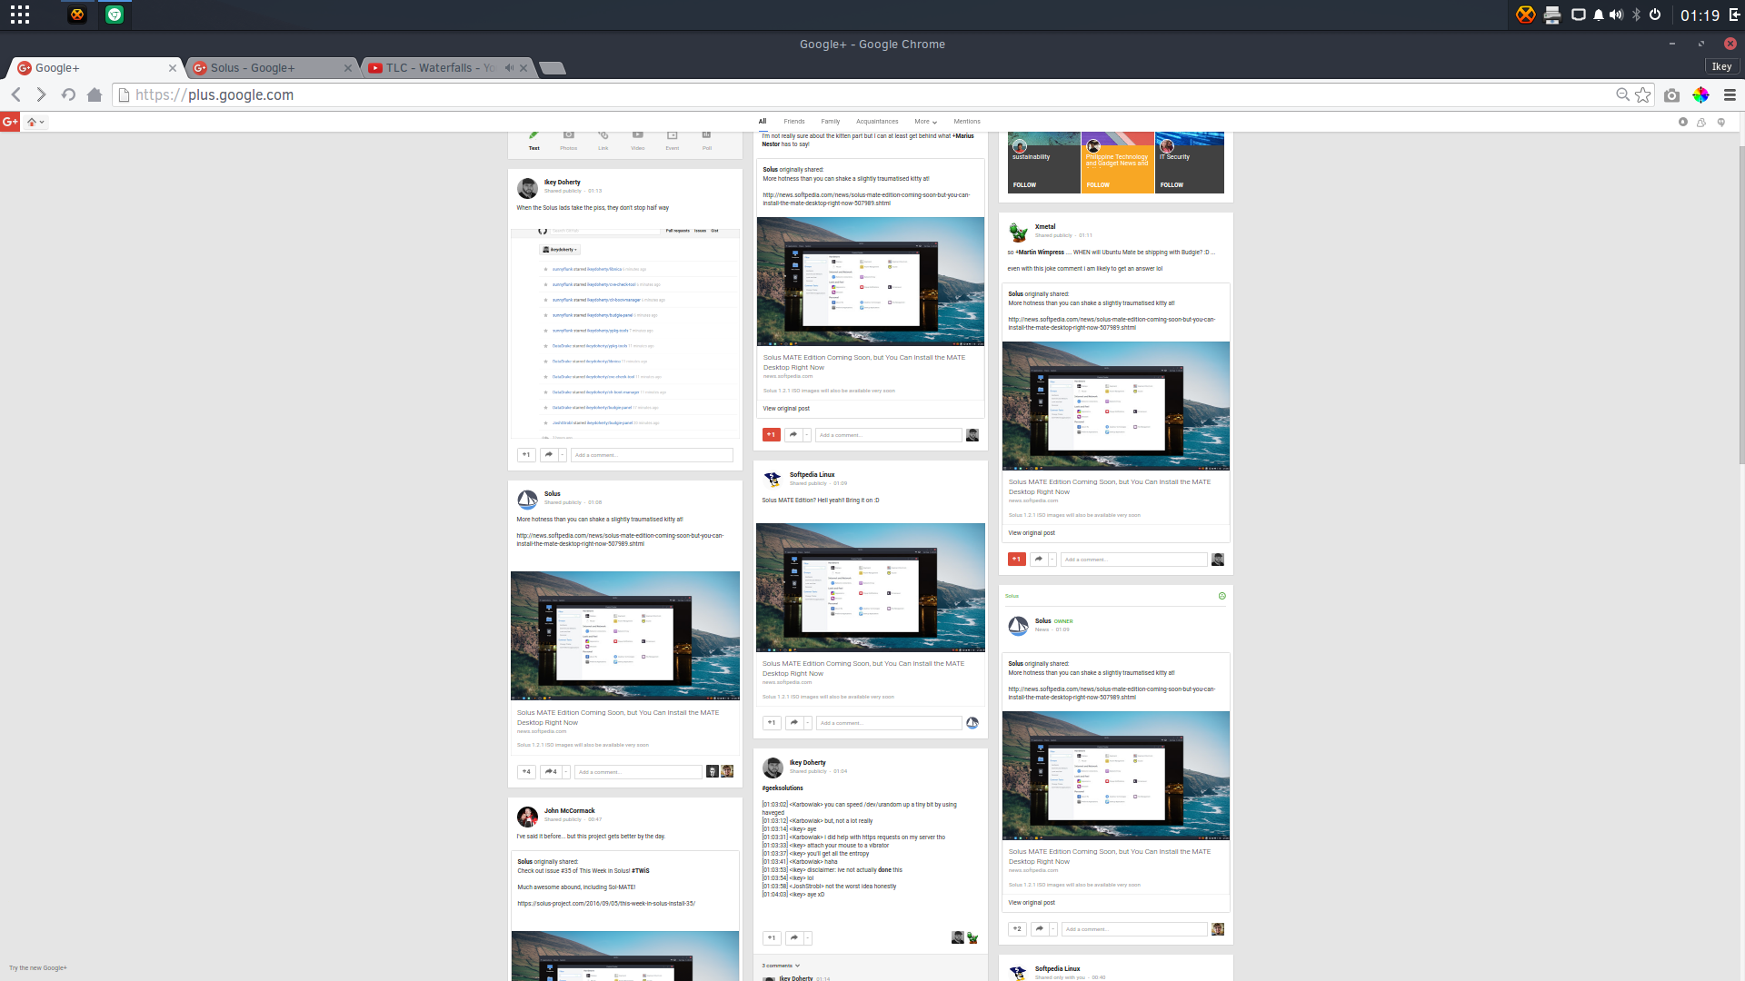The height and width of the screenshot is (981, 1745).
Task: Toggle red +1 on the Xmetal post
Action: [x=1017, y=560]
